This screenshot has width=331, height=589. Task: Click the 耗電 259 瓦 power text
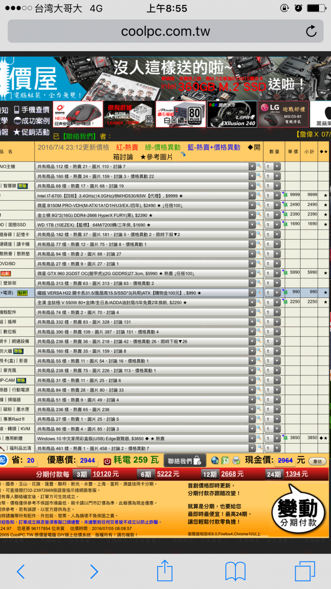137,460
